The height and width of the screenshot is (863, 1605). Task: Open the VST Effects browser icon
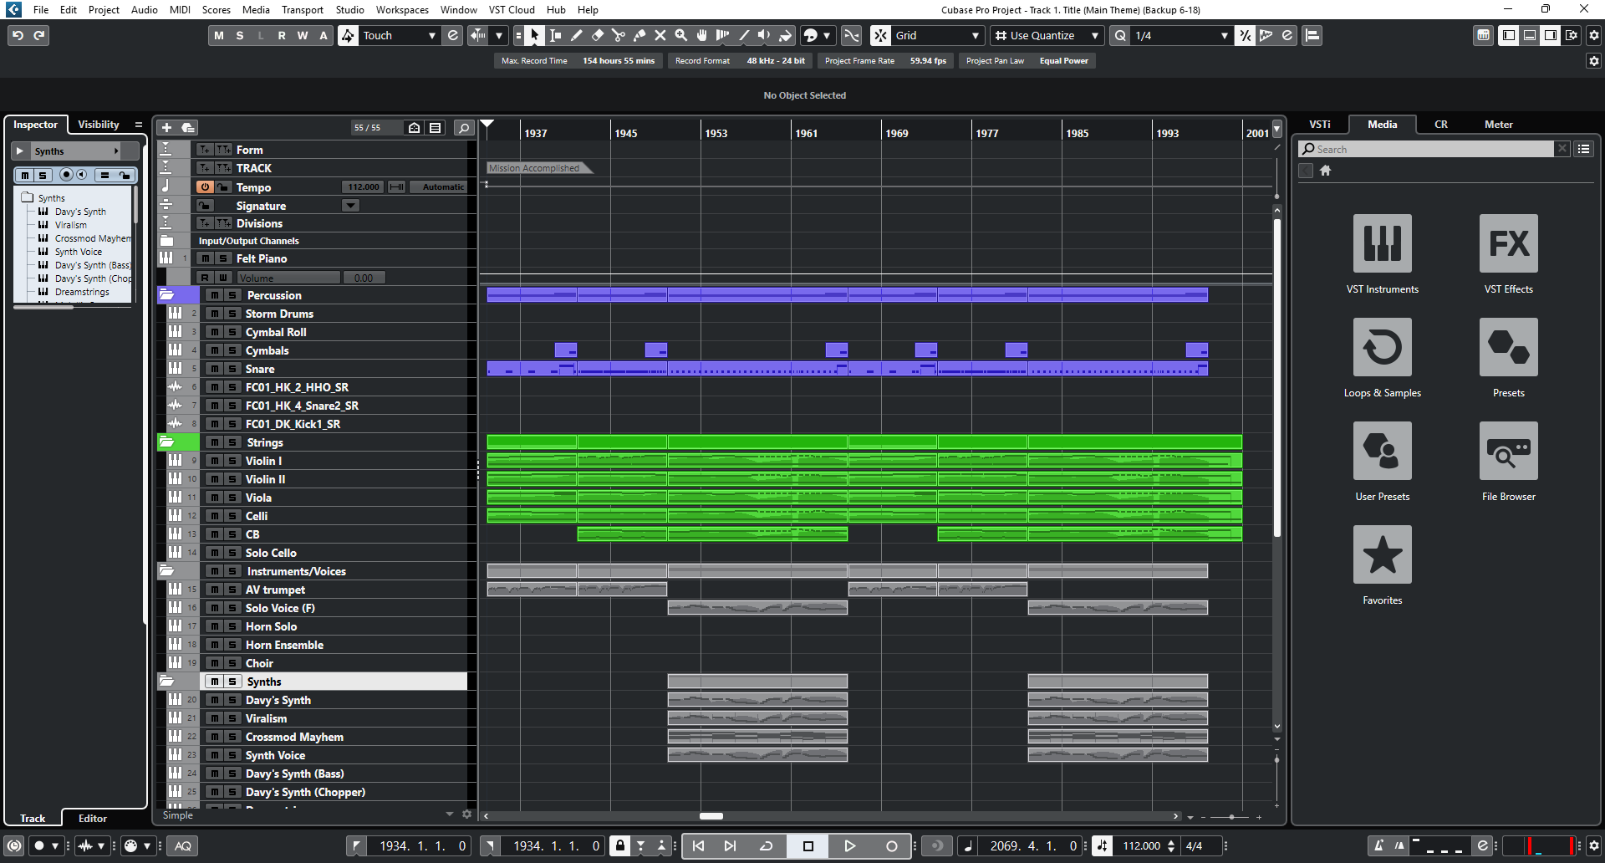(x=1508, y=243)
